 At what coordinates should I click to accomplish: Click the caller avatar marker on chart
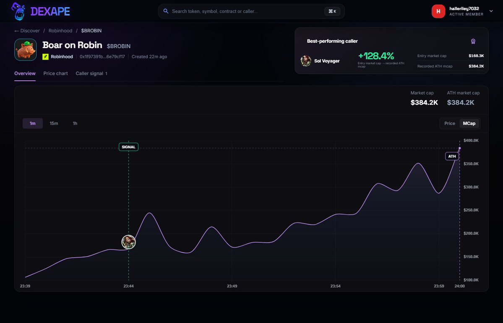click(x=129, y=242)
